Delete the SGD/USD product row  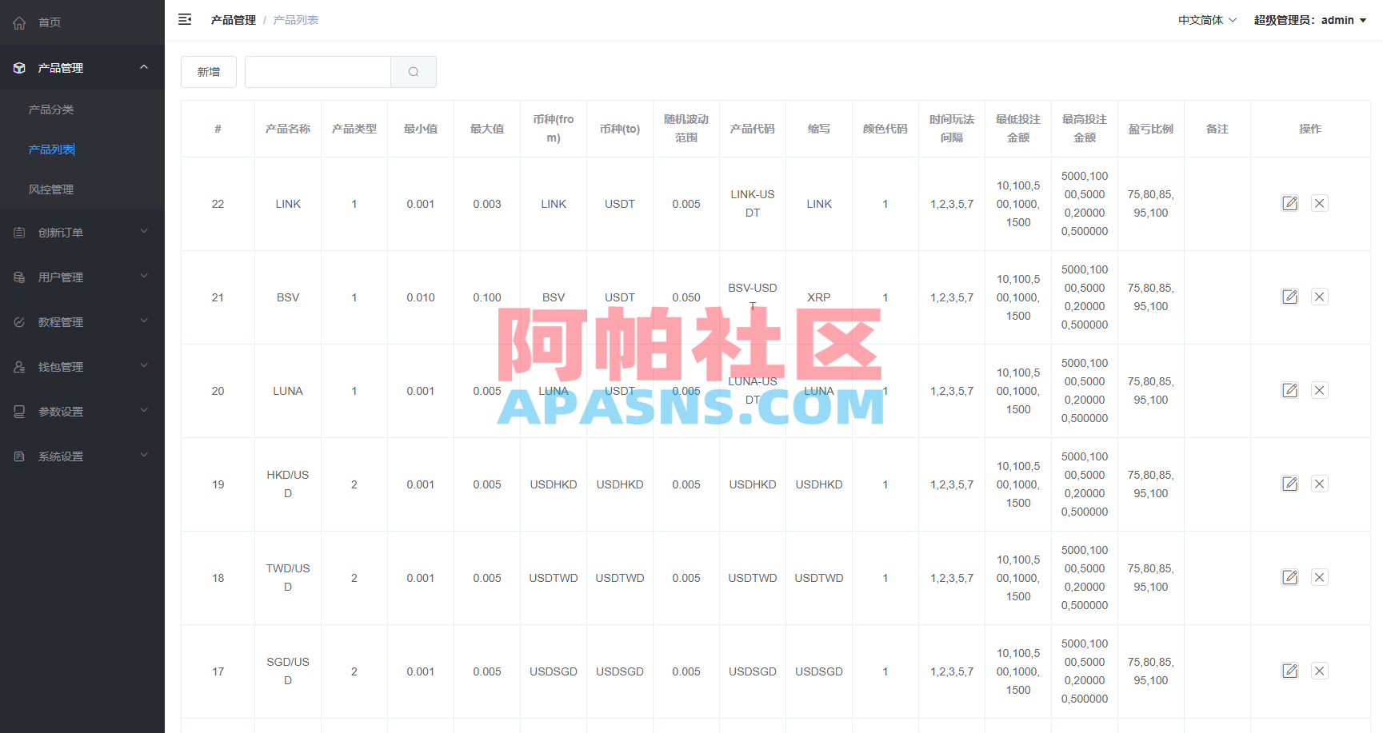[1320, 671]
